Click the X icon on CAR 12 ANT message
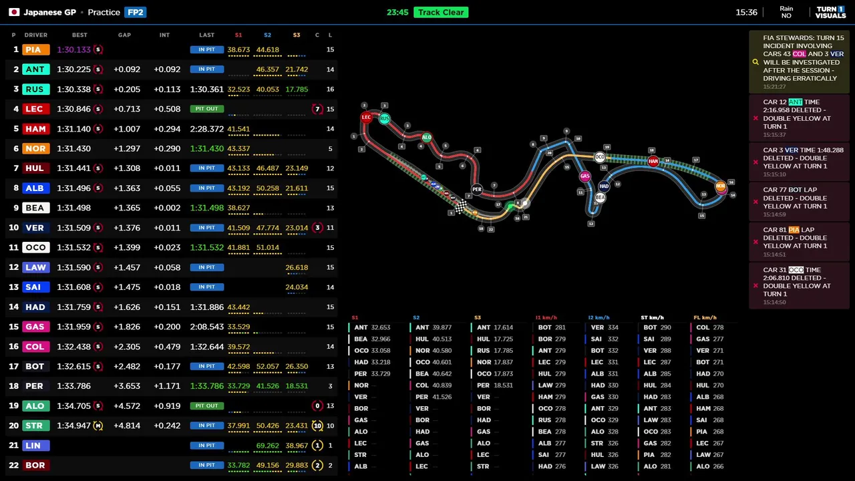The width and height of the screenshot is (855, 481). [755, 118]
